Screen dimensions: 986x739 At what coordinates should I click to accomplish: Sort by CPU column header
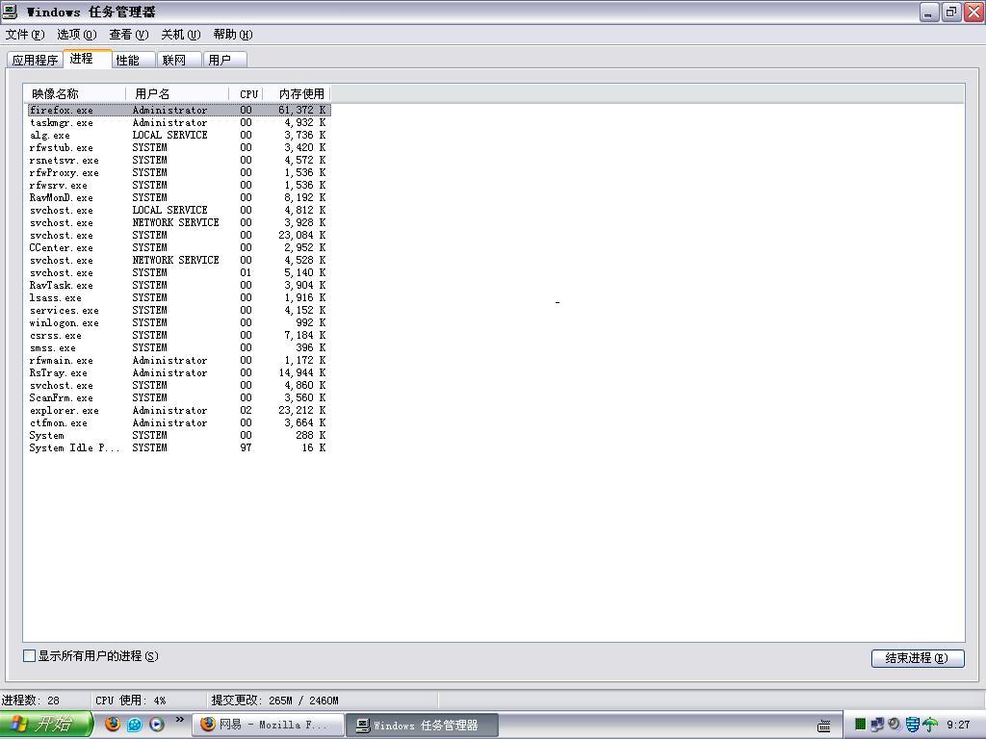[246, 93]
